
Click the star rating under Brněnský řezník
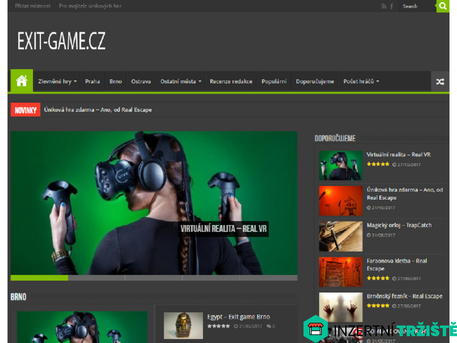(378, 306)
